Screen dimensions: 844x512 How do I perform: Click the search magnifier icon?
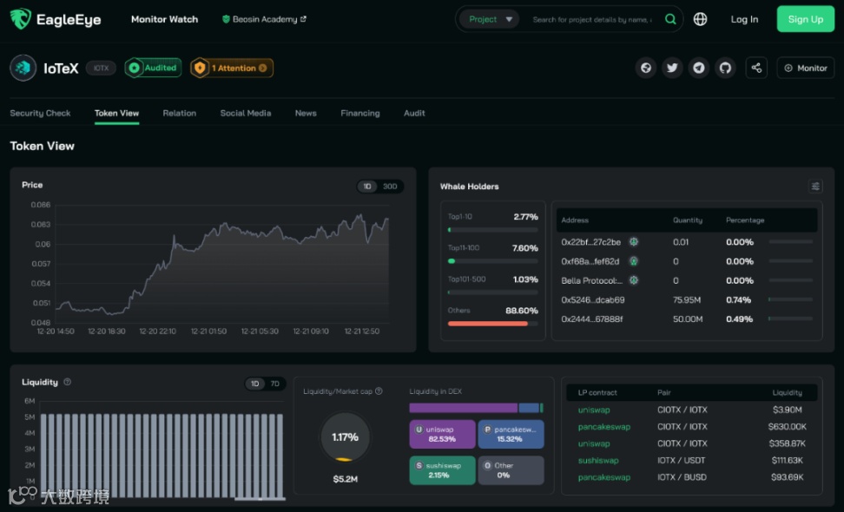(670, 19)
